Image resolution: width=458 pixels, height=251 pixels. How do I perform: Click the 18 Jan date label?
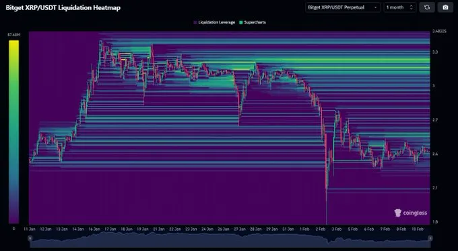126,229
